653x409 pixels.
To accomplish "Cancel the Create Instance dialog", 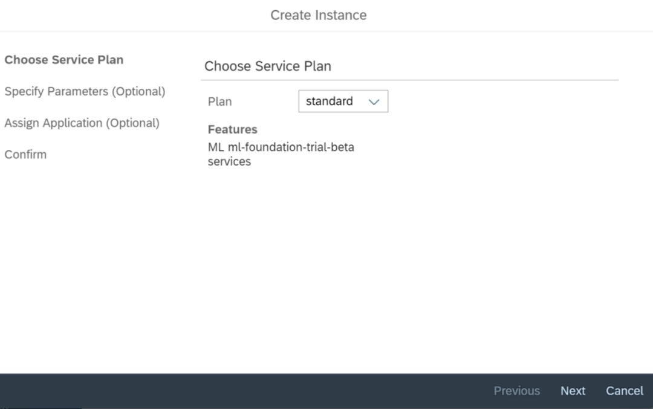I will (x=625, y=391).
